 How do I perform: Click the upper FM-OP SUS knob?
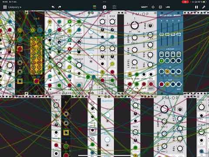tap(150, 55)
